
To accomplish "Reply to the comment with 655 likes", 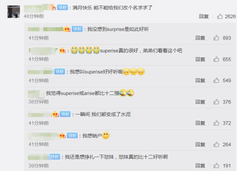I will tap(200, 59).
